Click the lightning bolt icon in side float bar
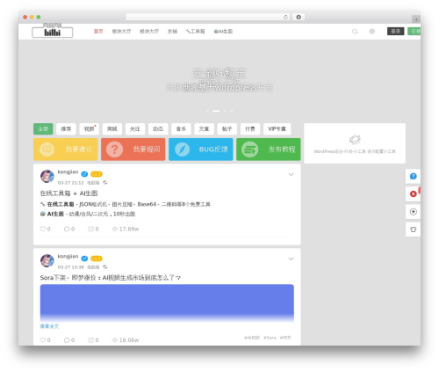This screenshot has width=439, height=372. pyautogui.click(x=413, y=212)
